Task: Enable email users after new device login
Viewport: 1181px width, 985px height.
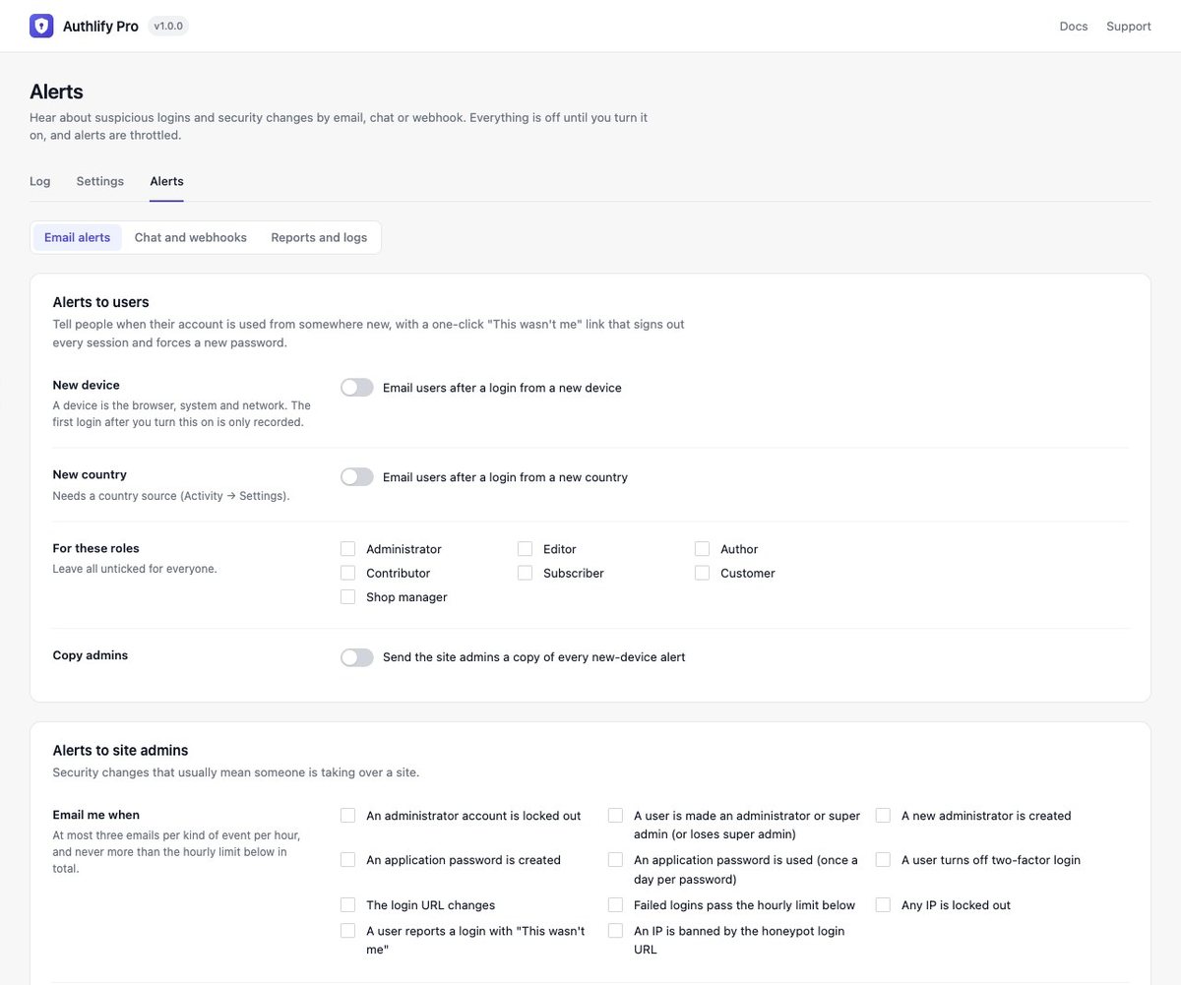Action: (x=357, y=388)
